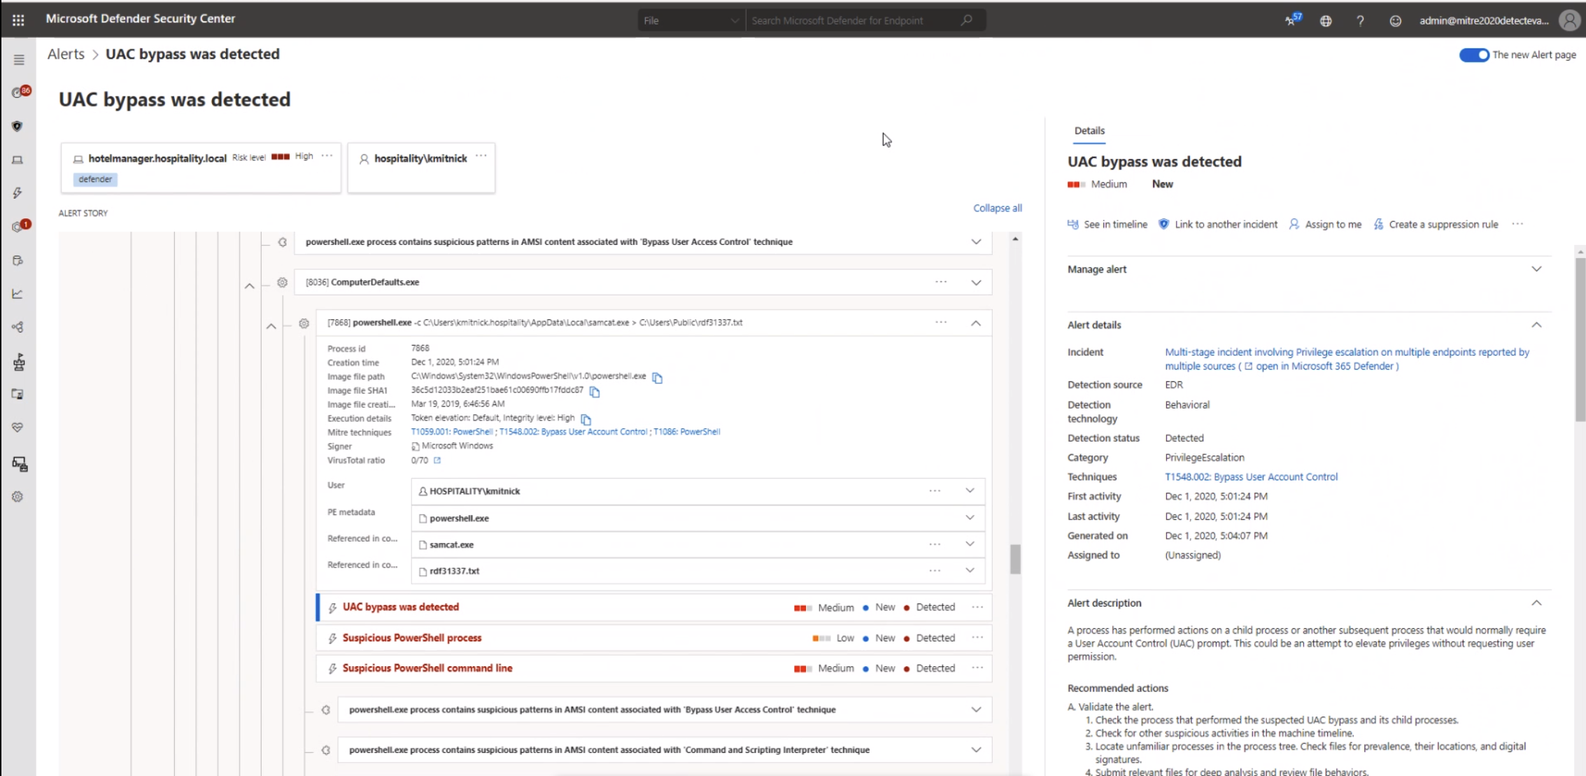Click Collapse all link
This screenshot has height=776, width=1586.
997,209
